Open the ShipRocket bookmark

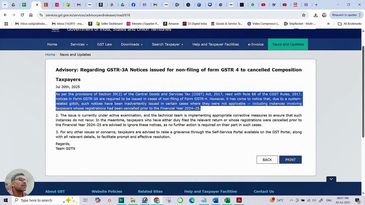[x=300, y=24]
